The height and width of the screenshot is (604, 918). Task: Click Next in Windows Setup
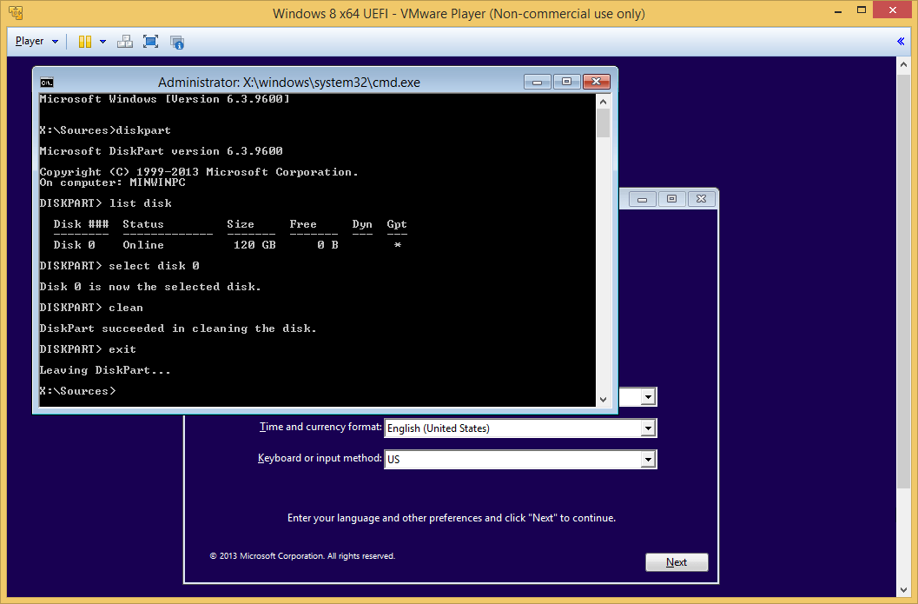tap(677, 562)
